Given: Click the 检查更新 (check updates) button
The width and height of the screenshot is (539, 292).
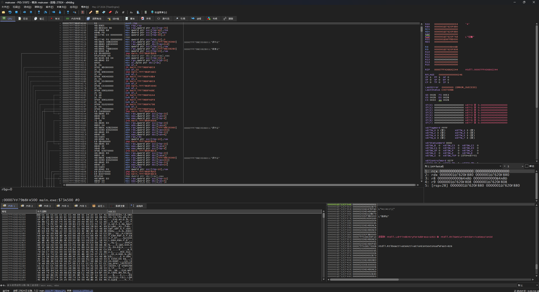Looking at the screenshot, I should (x=159, y=12).
